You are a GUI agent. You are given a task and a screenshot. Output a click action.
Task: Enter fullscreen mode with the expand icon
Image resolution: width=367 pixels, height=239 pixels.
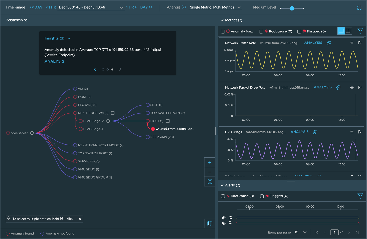(x=359, y=8)
